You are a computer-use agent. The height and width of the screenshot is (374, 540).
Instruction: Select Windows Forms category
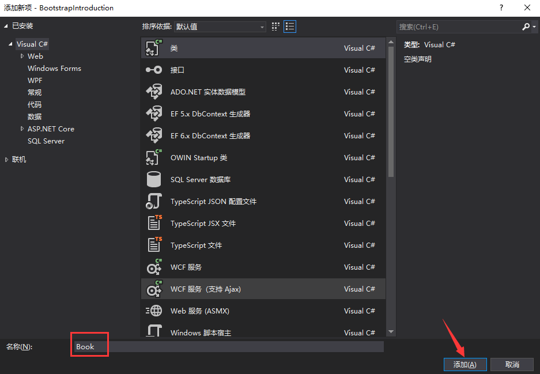point(54,68)
